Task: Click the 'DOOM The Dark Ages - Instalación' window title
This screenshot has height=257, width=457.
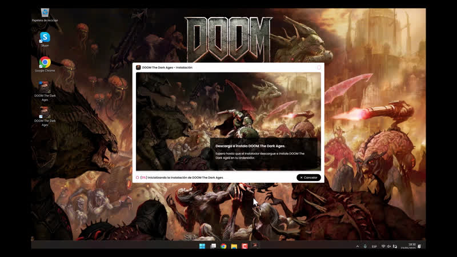Action: (x=167, y=67)
